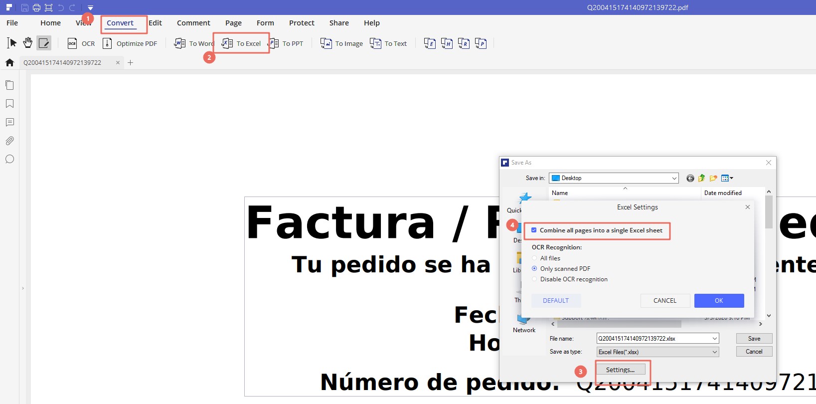Click the DEFAULT button in Excel Settings
This screenshot has width=816, height=404.
click(556, 301)
